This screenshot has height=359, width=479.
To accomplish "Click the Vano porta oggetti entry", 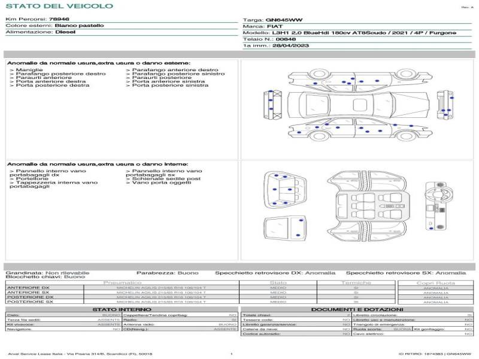I will click(x=159, y=182).
